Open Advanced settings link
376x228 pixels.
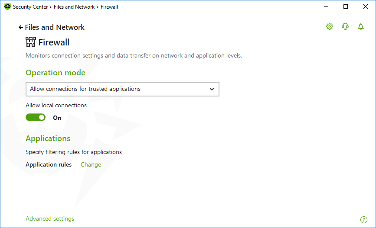coord(50,218)
